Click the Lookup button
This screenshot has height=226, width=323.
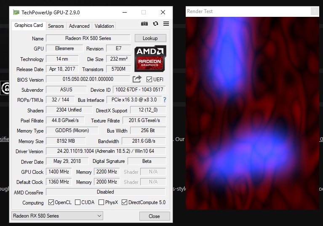point(150,38)
